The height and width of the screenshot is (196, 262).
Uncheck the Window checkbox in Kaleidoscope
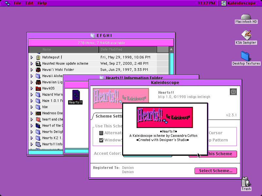(x=101, y=140)
